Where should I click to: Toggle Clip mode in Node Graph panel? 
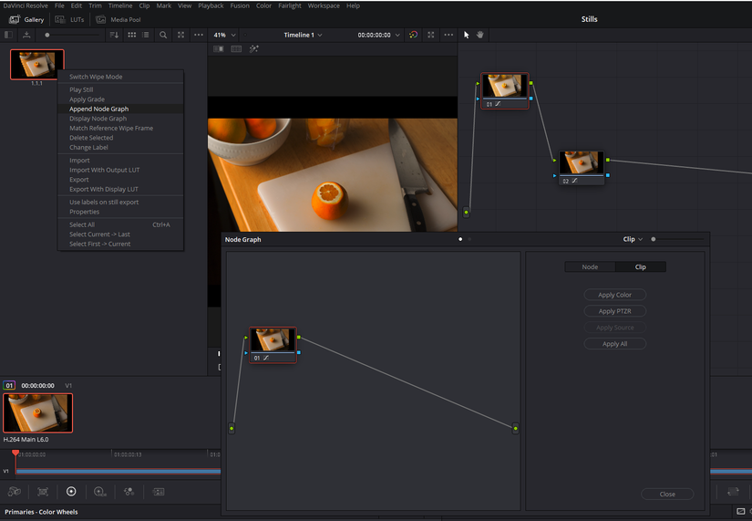point(640,266)
